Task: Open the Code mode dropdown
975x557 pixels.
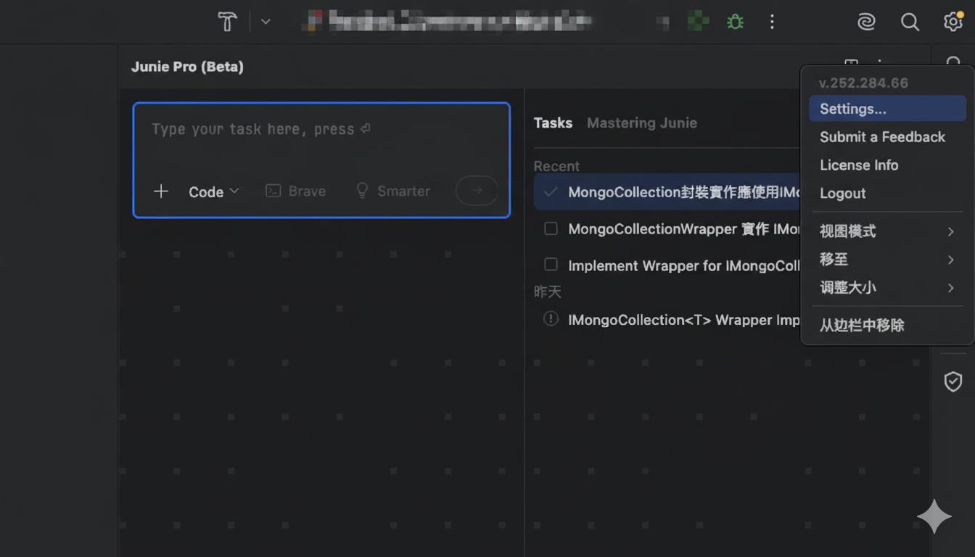Action: [213, 191]
